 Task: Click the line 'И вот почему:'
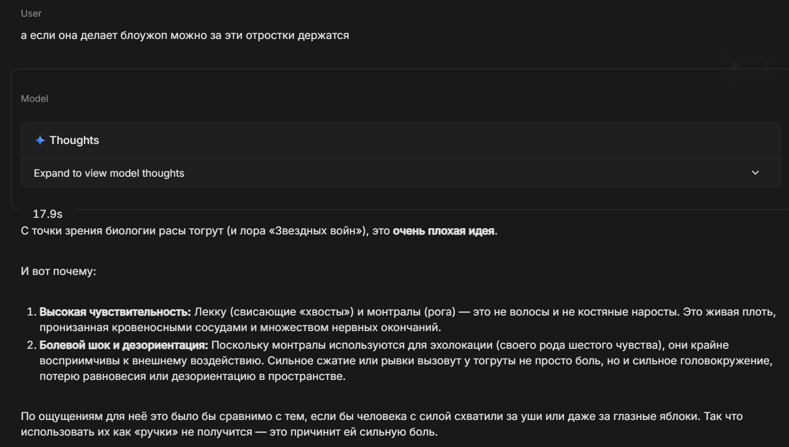point(58,271)
